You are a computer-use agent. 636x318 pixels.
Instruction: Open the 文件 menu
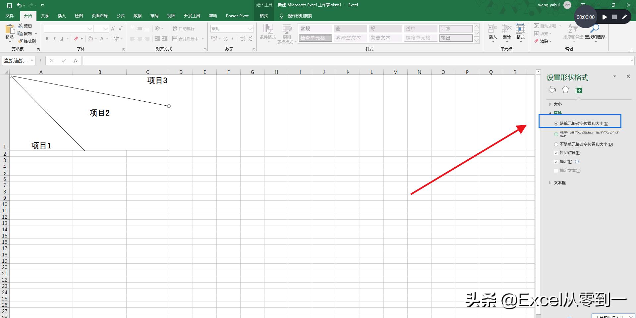tap(10, 16)
